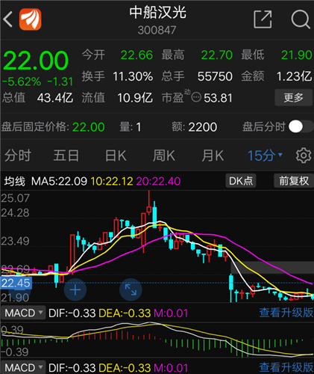Tap the 流值 10.9亿 value
This screenshot has height=374, width=314.
click(135, 98)
